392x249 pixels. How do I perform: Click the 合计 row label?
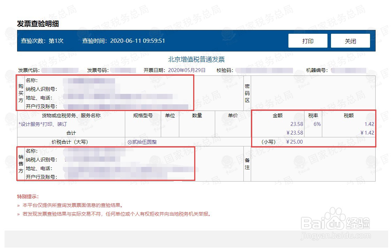coord(71,133)
